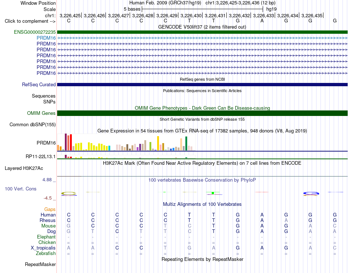Click the Window Position label
Screen dimensions: 348x273
[38, 3]
